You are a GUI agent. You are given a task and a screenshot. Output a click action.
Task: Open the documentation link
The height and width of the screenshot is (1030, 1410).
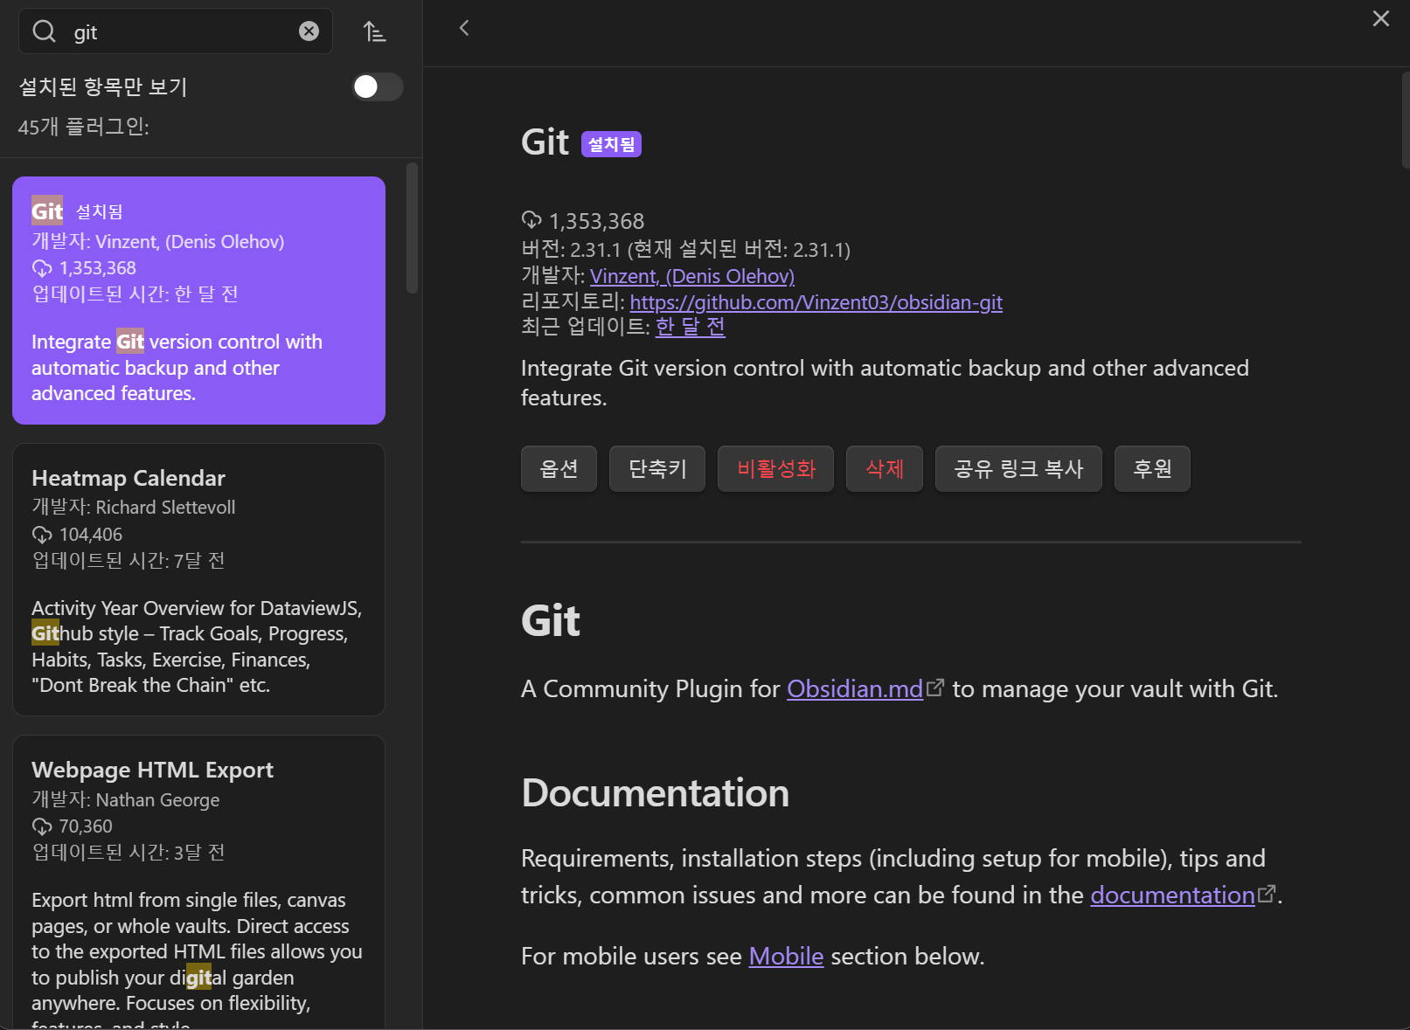(x=1172, y=895)
